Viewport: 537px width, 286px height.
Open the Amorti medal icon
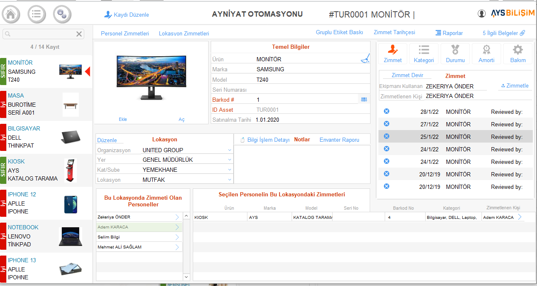point(487,54)
